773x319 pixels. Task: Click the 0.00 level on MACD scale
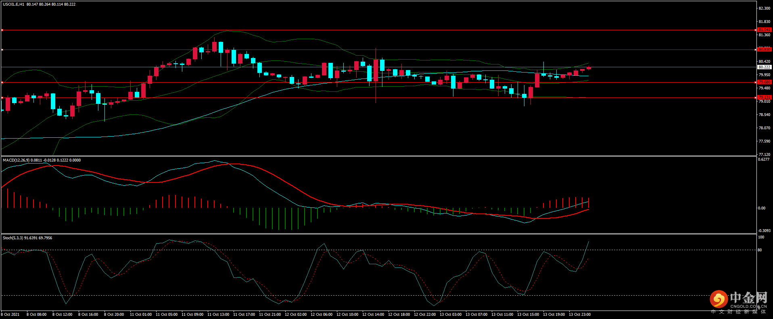tap(762, 208)
